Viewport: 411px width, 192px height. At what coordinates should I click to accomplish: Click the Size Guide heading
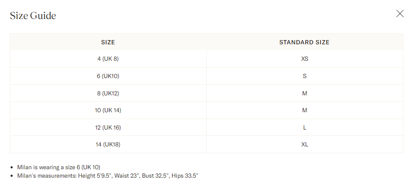[x=33, y=16]
